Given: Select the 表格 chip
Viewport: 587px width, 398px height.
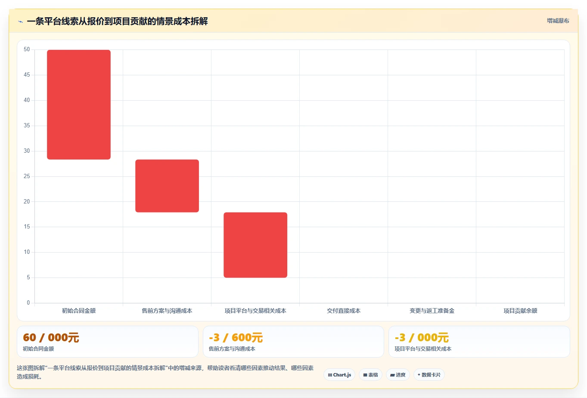Looking at the screenshot, I should tap(370, 375).
